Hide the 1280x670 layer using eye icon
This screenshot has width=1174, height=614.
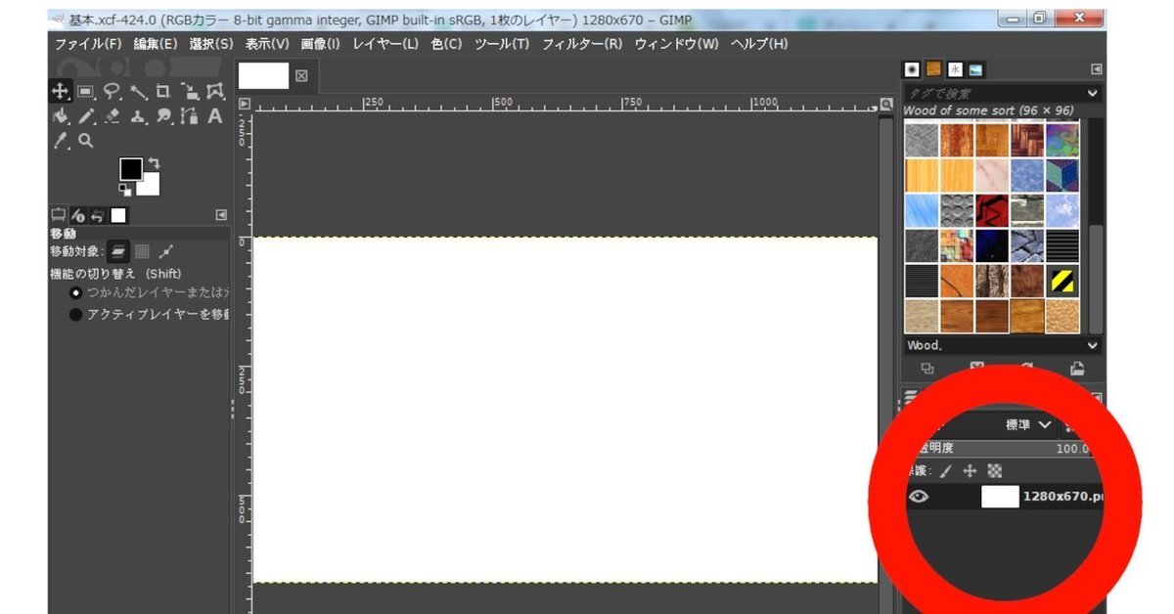[x=919, y=497]
